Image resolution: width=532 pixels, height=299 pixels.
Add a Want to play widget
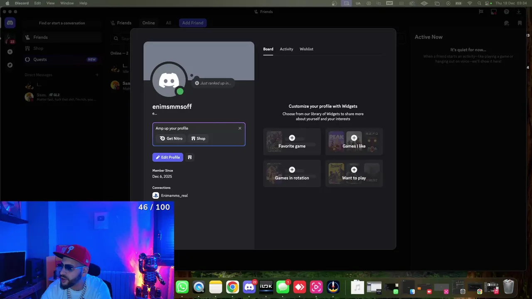(x=354, y=174)
